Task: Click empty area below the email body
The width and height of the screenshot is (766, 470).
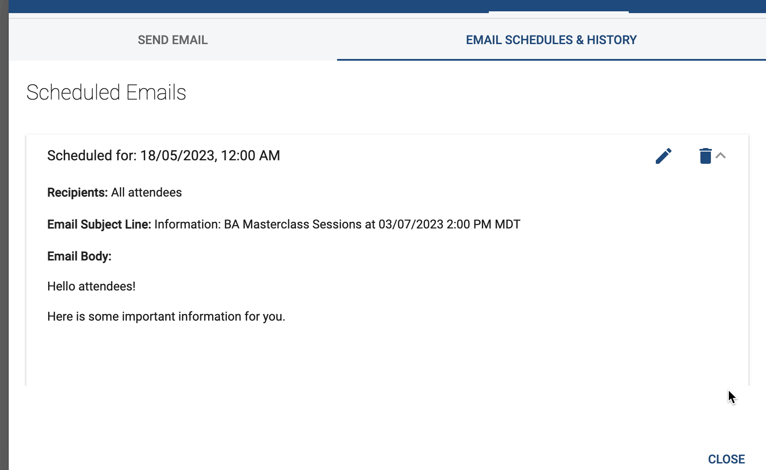Action: (x=387, y=355)
